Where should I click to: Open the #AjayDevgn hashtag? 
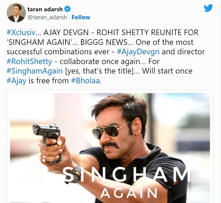pyautogui.click(x=138, y=52)
